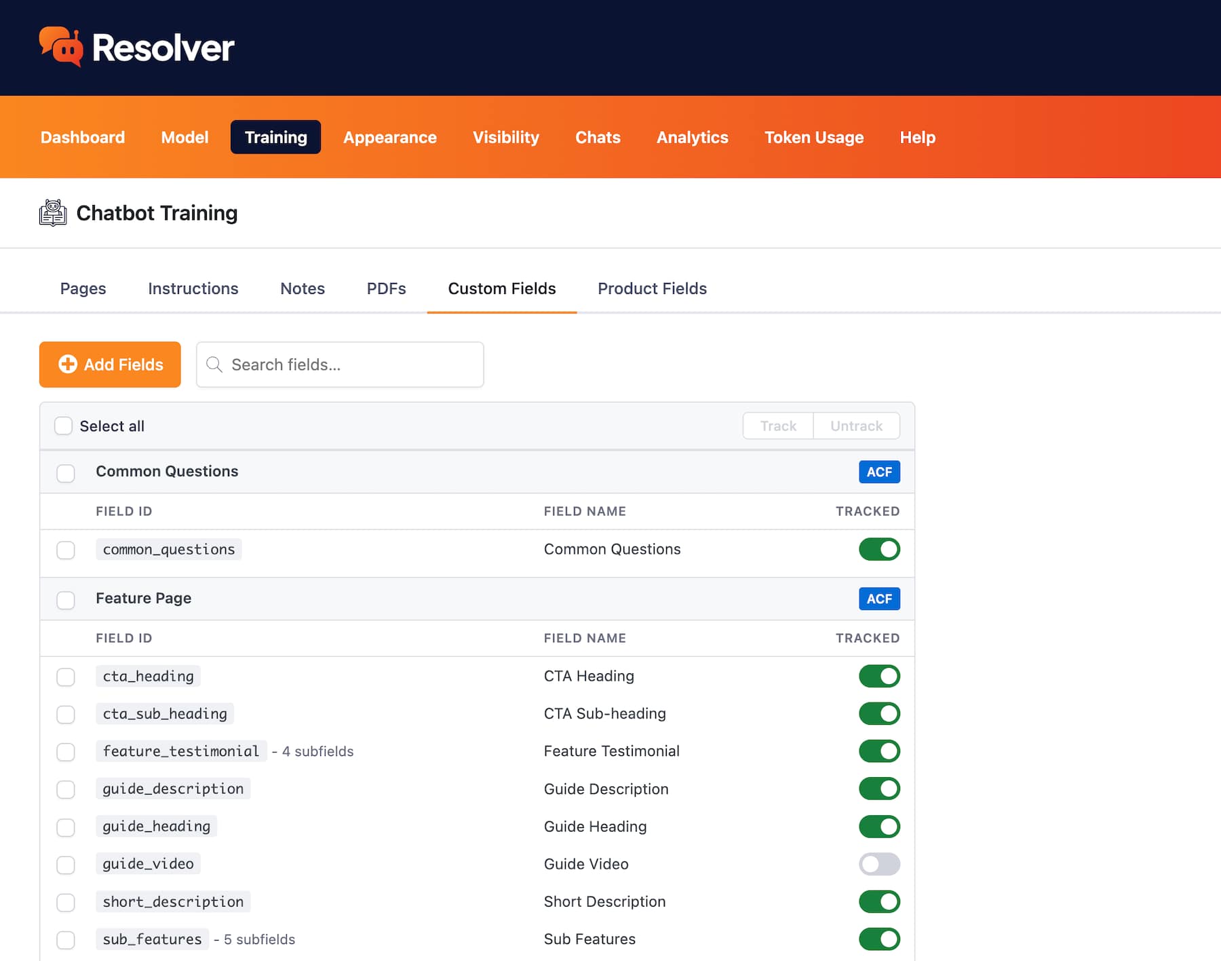The height and width of the screenshot is (961, 1221).
Task: Check the common_questions field checkbox
Action: click(x=66, y=550)
